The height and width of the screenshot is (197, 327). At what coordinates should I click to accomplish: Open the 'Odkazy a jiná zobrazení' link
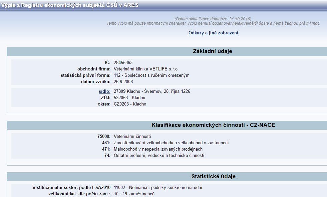point(213,33)
